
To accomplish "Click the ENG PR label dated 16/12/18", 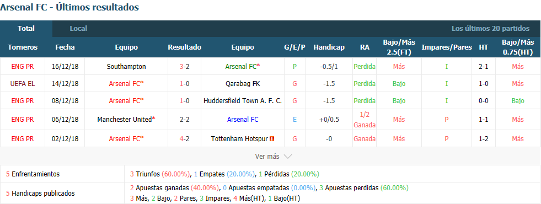I will pyautogui.click(x=23, y=67).
